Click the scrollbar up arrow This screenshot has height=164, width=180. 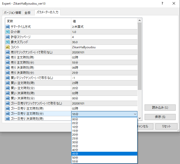(x=139, y=21)
